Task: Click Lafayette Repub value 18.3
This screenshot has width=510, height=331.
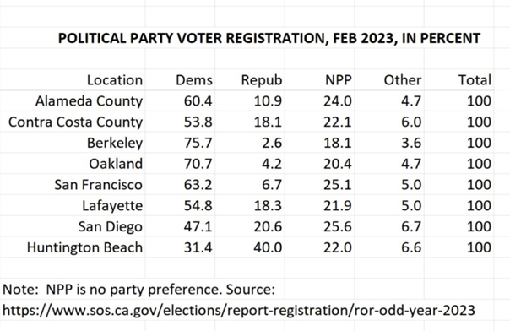Action: 268,205
